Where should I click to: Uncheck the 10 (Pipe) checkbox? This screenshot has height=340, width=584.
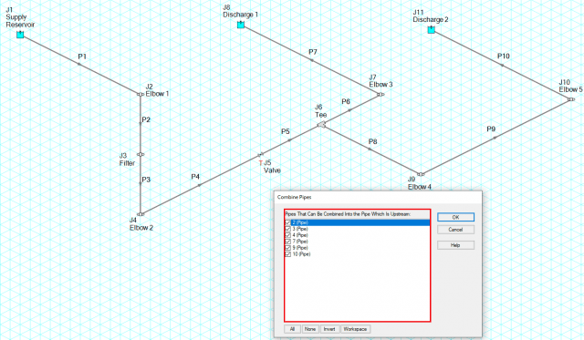coord(287,254)
